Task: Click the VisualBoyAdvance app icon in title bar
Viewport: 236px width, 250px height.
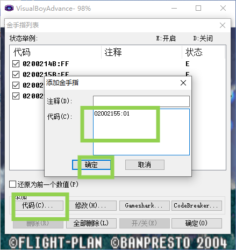Action: click(x=9, y=8)
